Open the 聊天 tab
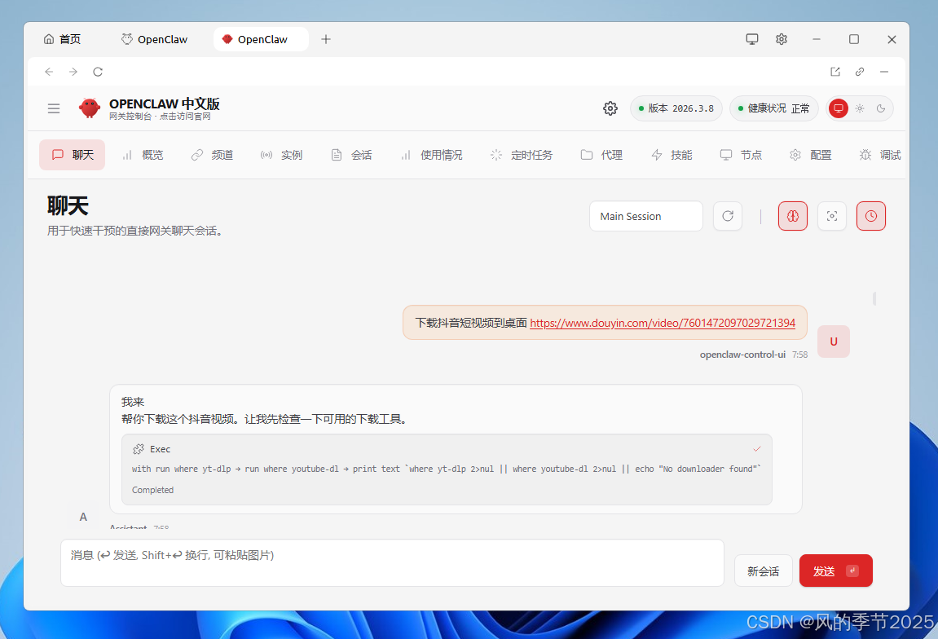938x639 pixels. point(73,155)
